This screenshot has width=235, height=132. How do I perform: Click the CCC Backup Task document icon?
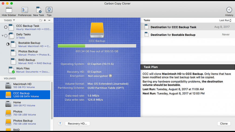click(x=11, y=27)
